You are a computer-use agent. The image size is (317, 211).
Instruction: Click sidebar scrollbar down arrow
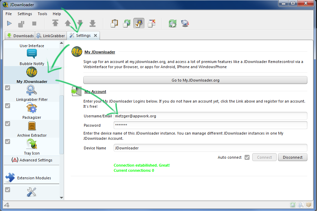(62, 198)
